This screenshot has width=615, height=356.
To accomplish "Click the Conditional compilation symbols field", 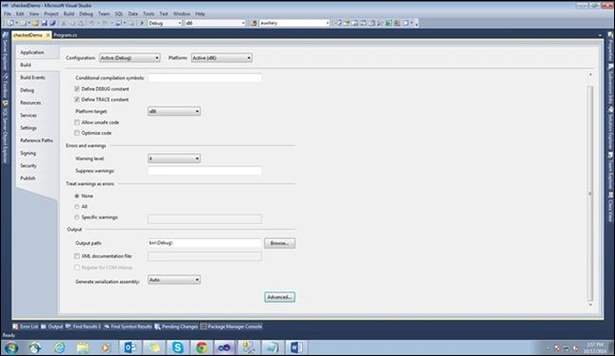I will pos(204,78).
